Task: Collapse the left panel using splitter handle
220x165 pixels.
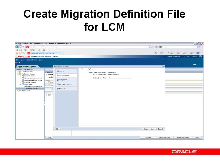Action: [x=45, y=104]
